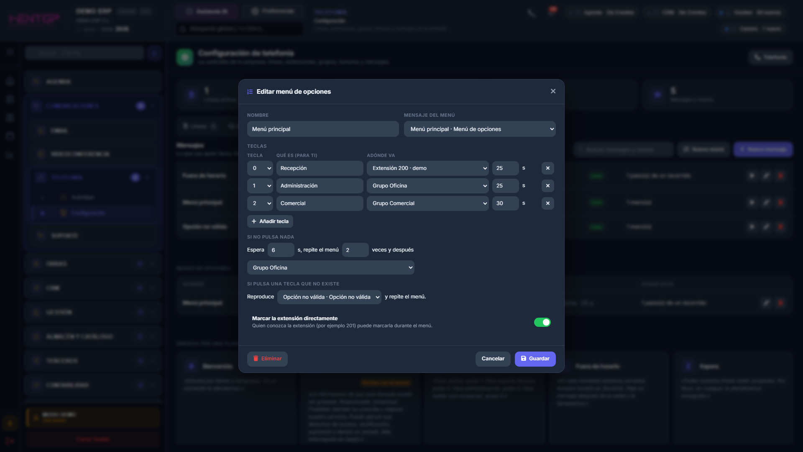Open the timeout fallback Grupo Oficina dropdown

[x=330, y=268]
